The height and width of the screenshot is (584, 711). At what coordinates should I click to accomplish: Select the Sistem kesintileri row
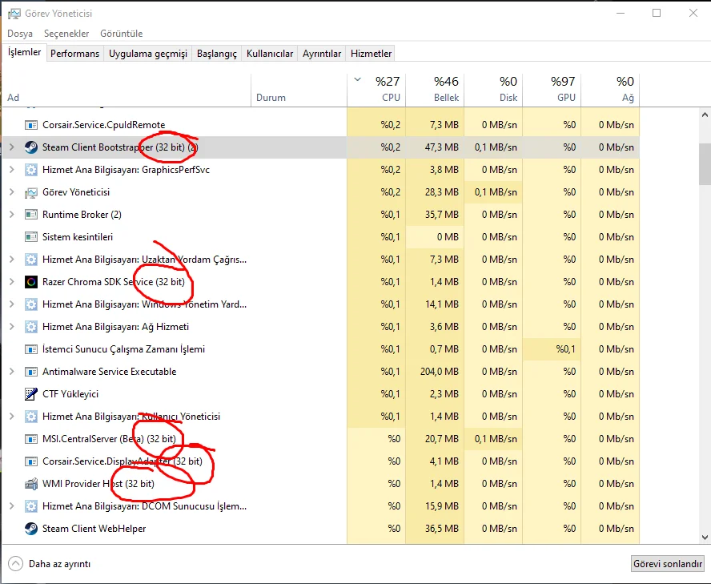point(78,237)
